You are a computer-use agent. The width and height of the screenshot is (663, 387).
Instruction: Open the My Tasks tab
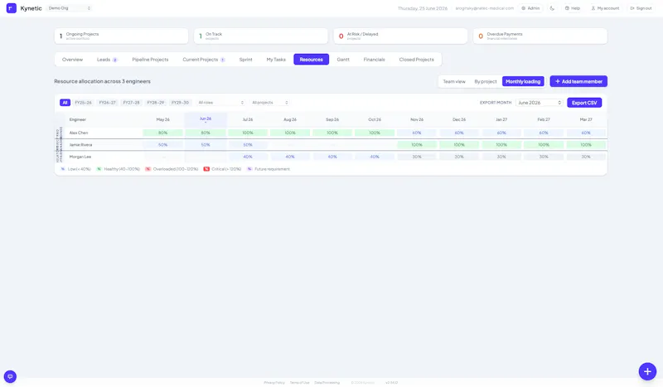coord(276,60)
